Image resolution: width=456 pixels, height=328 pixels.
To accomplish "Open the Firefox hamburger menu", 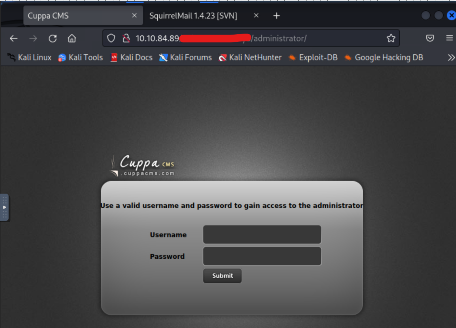I will coord(449,38).
